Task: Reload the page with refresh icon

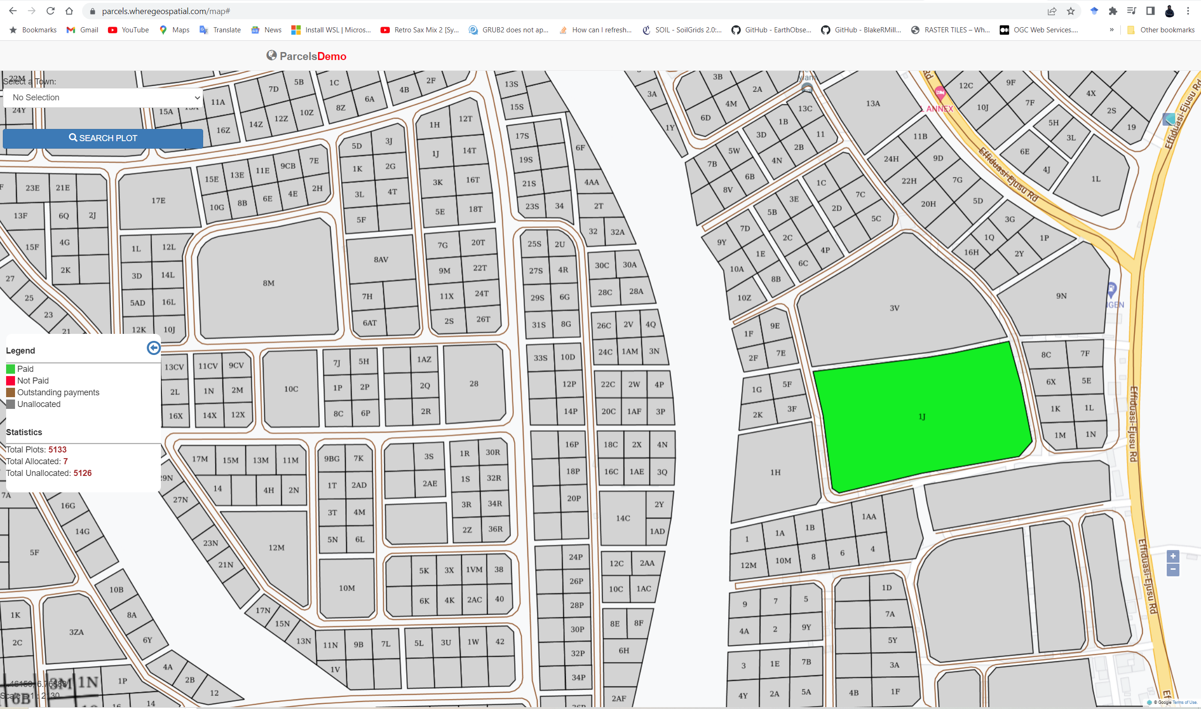Action: (x=50, y=11)
